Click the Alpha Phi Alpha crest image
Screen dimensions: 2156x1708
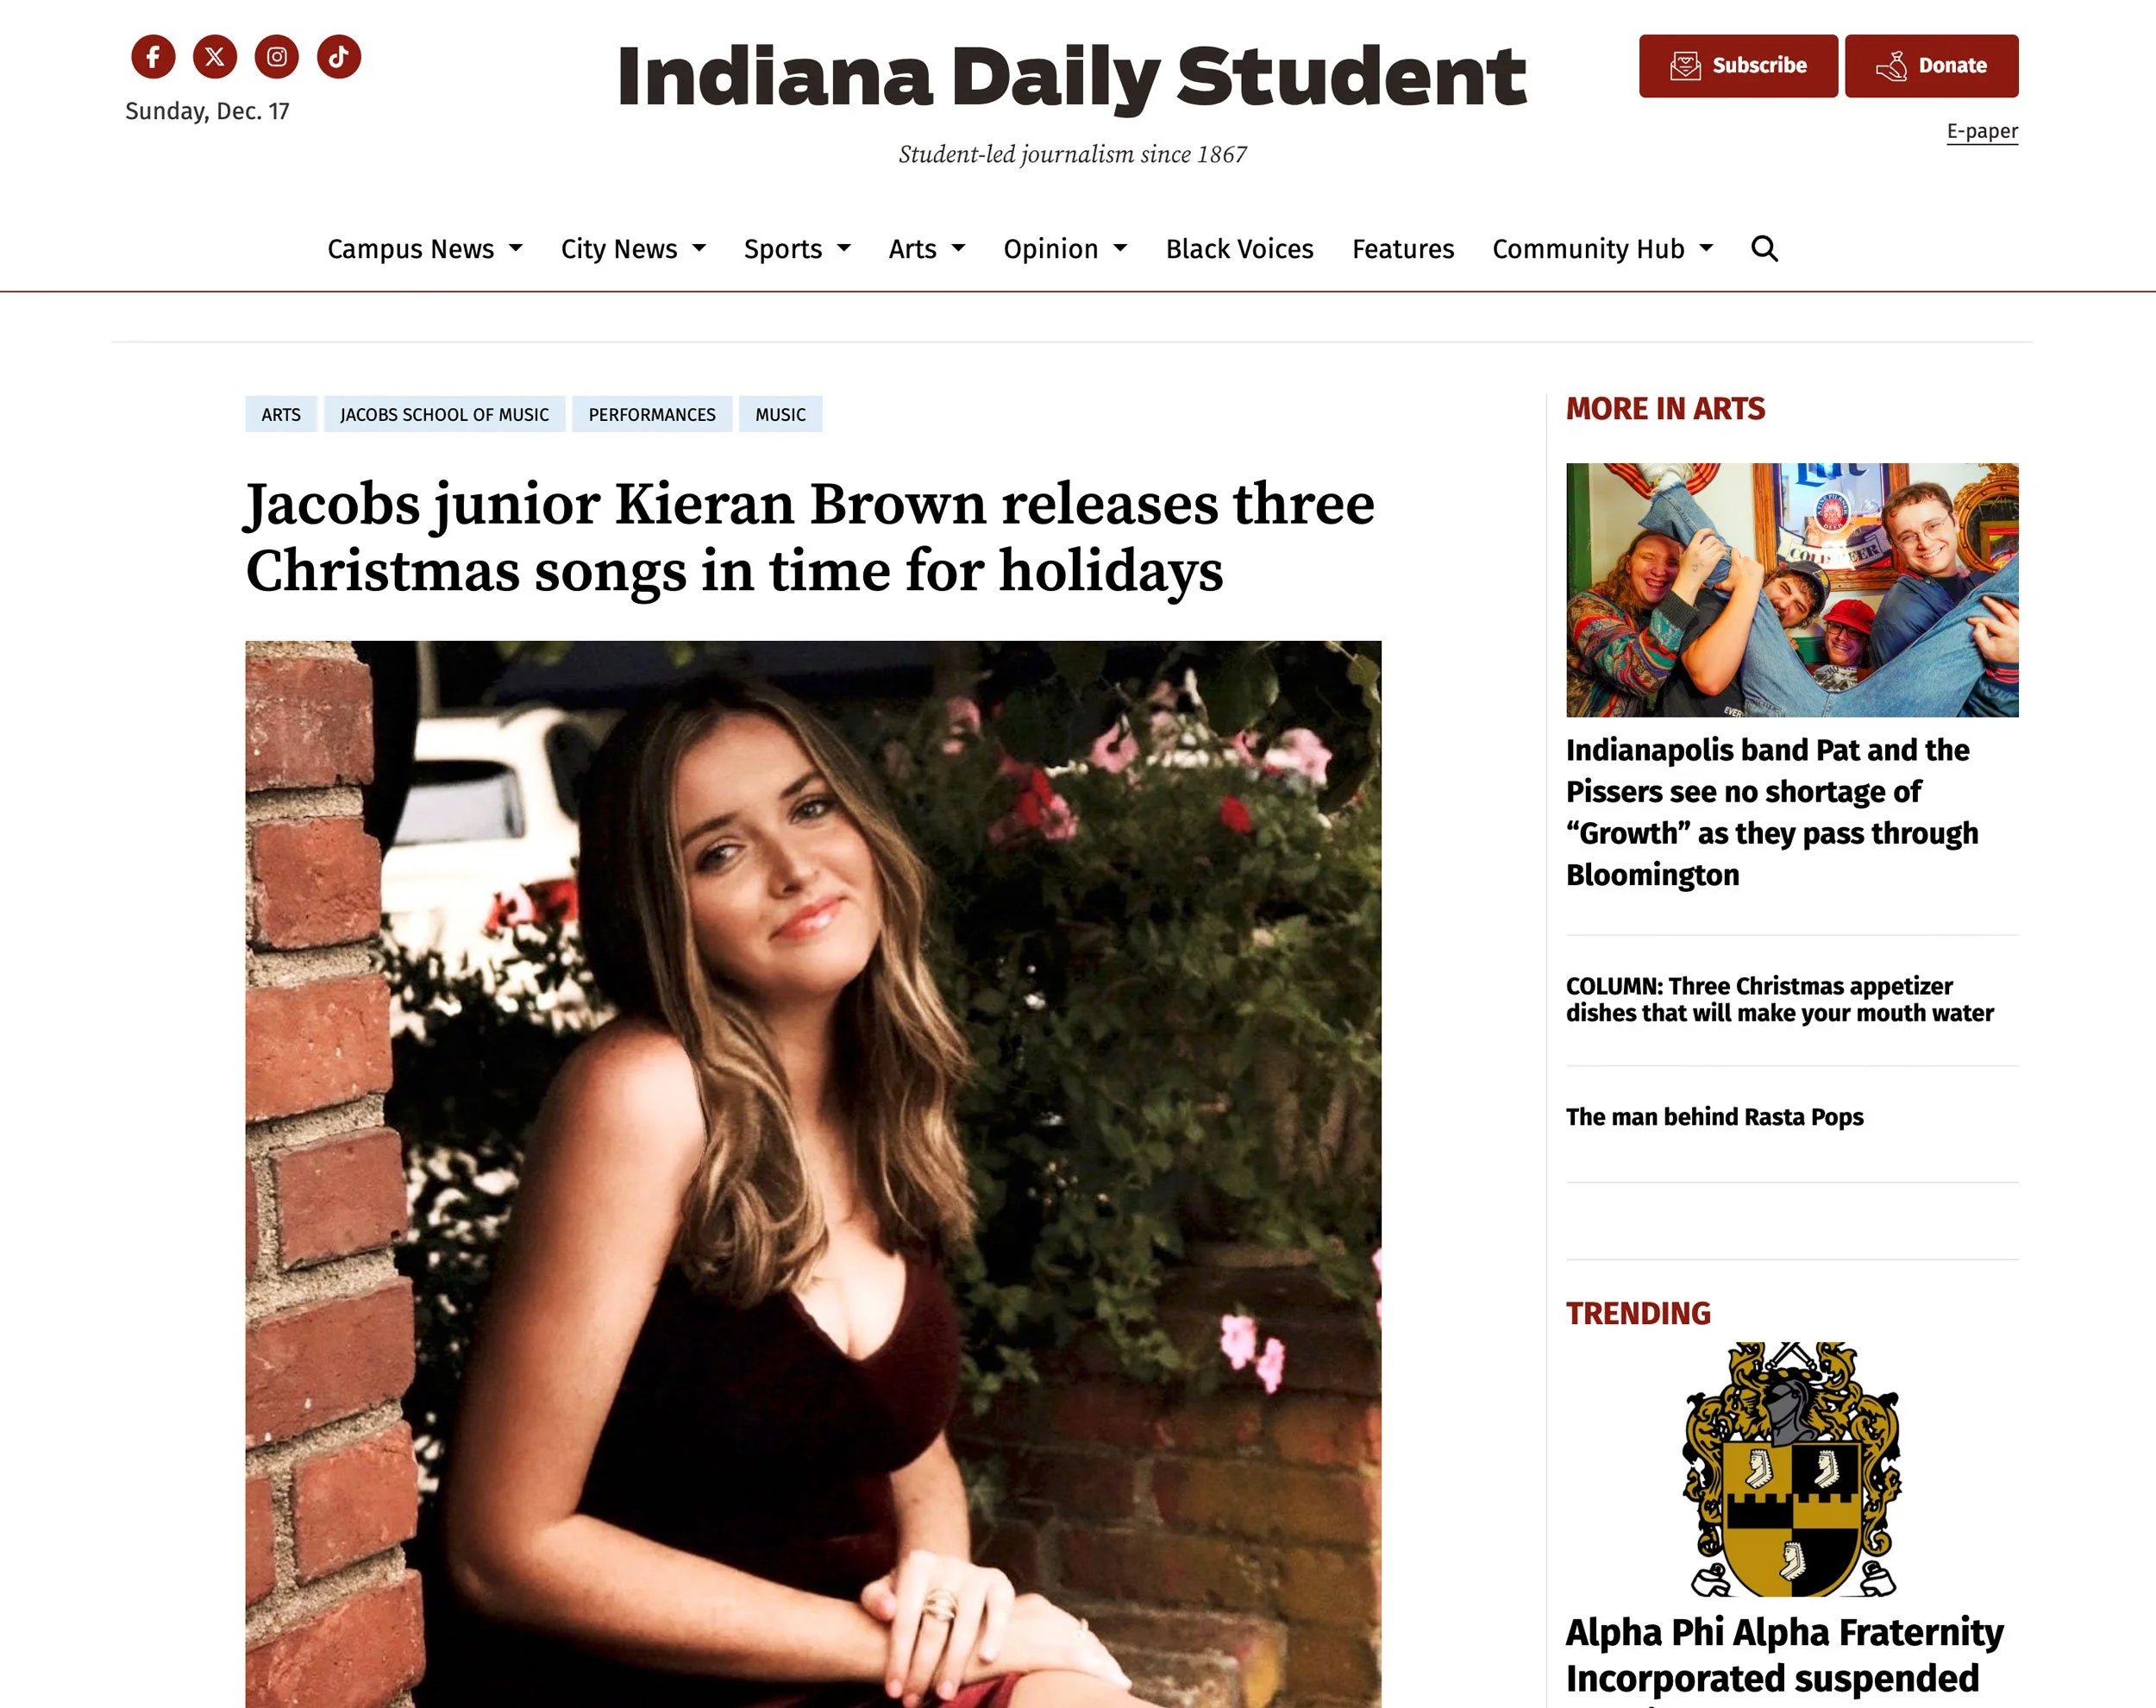(x=1792, y=1469)
